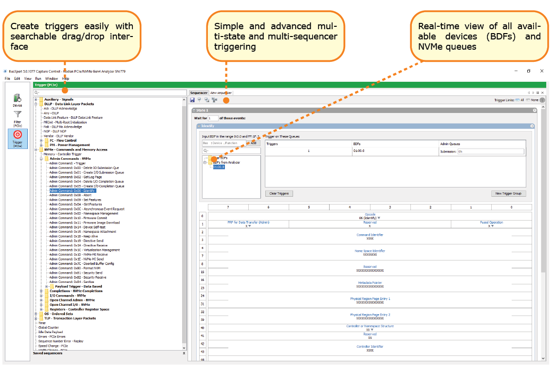The image size is (555, 372).
Task: Open the Run menu
Action: pyautogui.click(x=38, y=78)
